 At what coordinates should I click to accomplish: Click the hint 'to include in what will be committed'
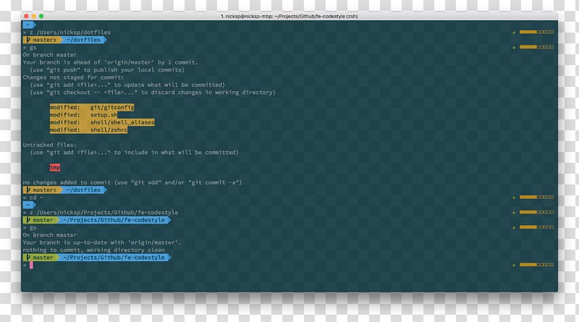click(134, 153)
